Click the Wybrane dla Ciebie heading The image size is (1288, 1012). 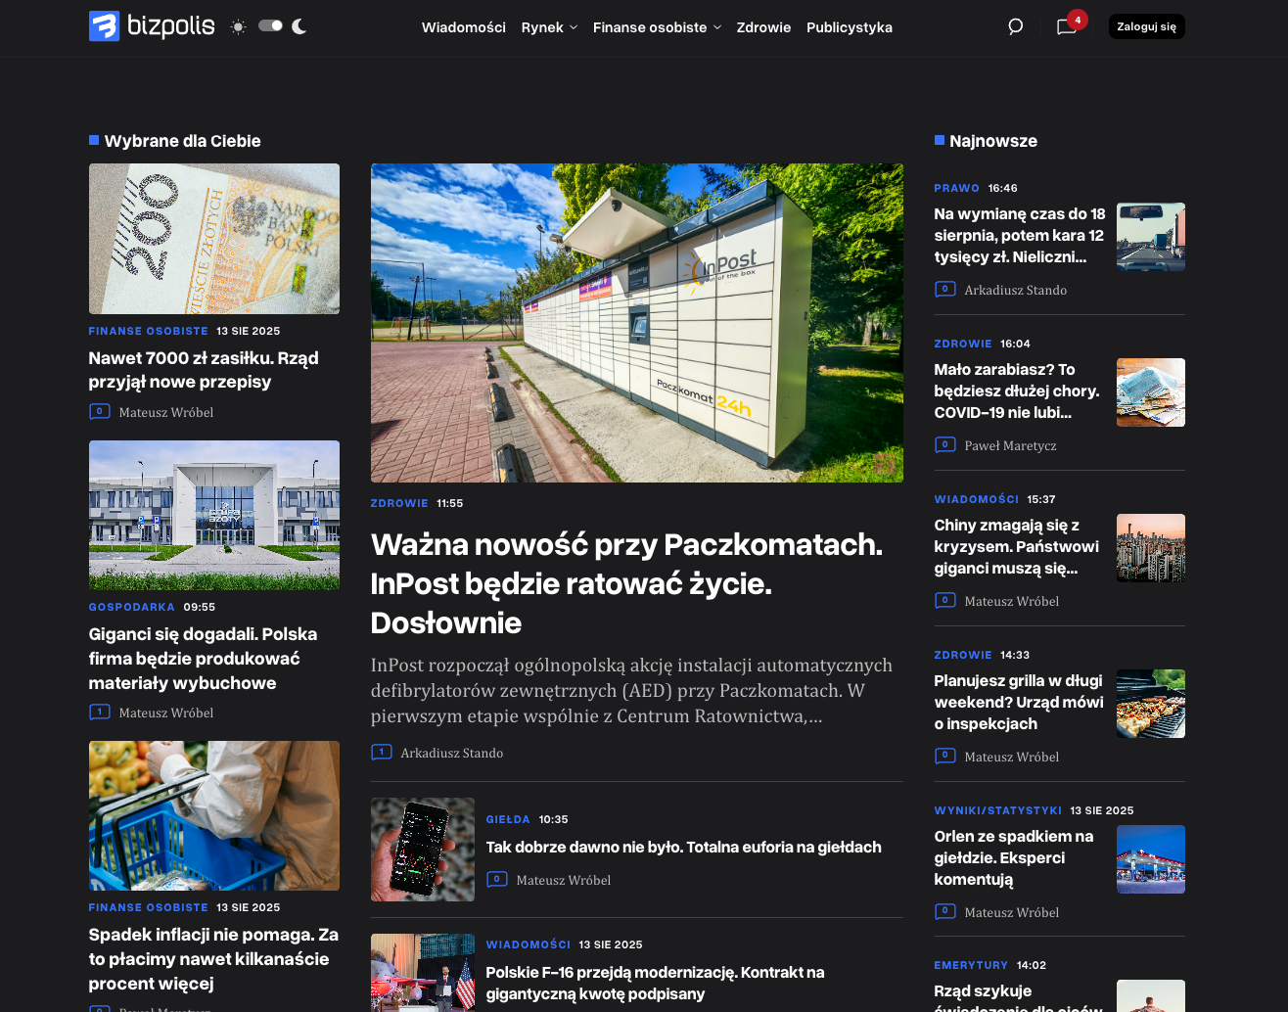(183, 141)
